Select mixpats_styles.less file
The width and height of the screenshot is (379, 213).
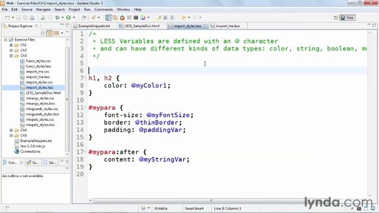[x=40, y=125]
